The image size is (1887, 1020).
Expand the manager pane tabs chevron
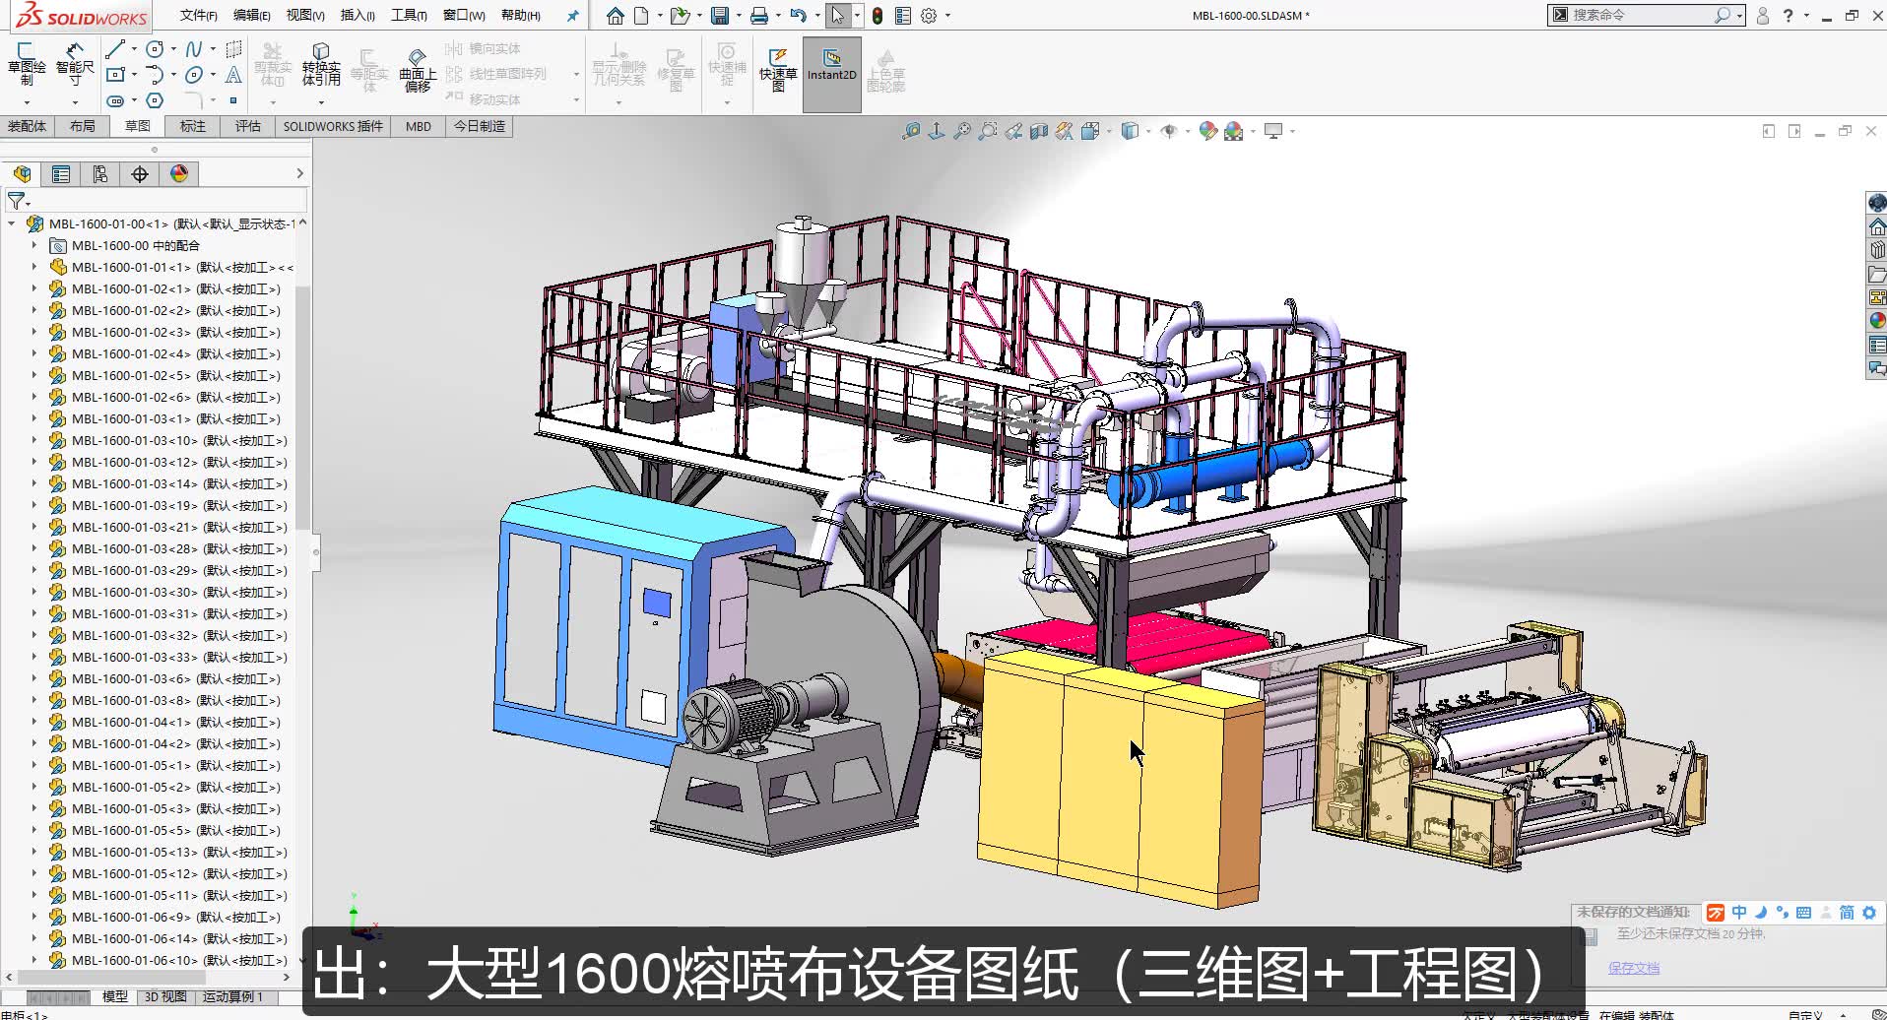(300, 174)
